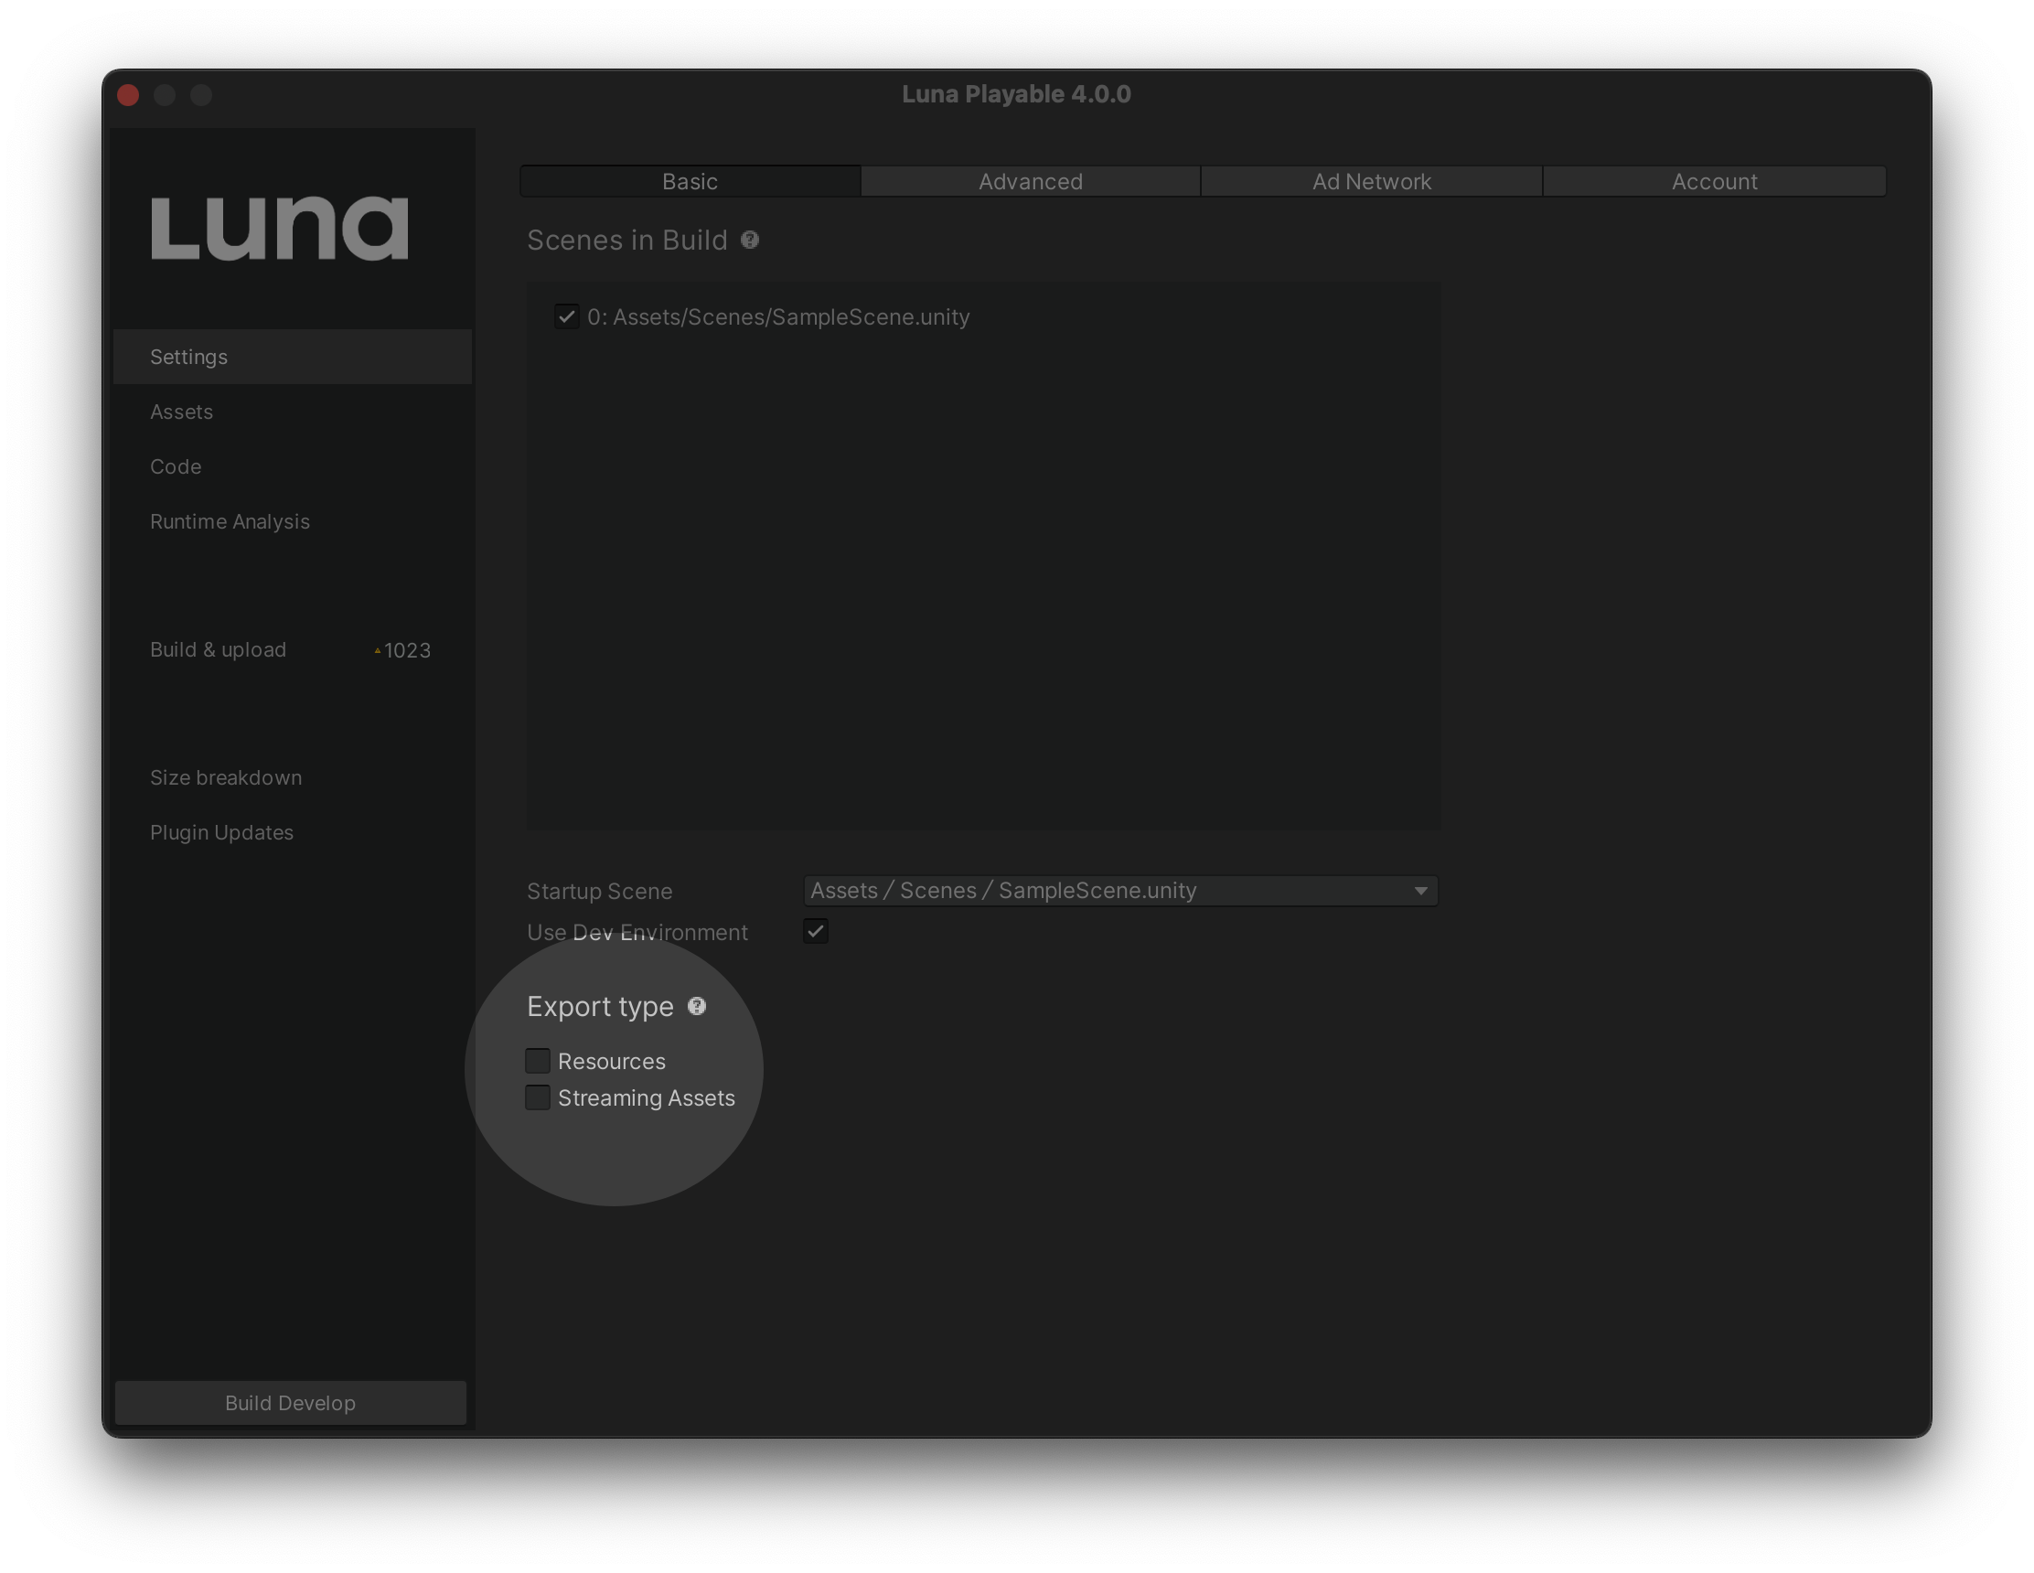This screenshot has height=1573, width=2034.
Task: Select Assets/Scenes/SampleScene.unity from dropdown
Action: [x=1116, y=888]
